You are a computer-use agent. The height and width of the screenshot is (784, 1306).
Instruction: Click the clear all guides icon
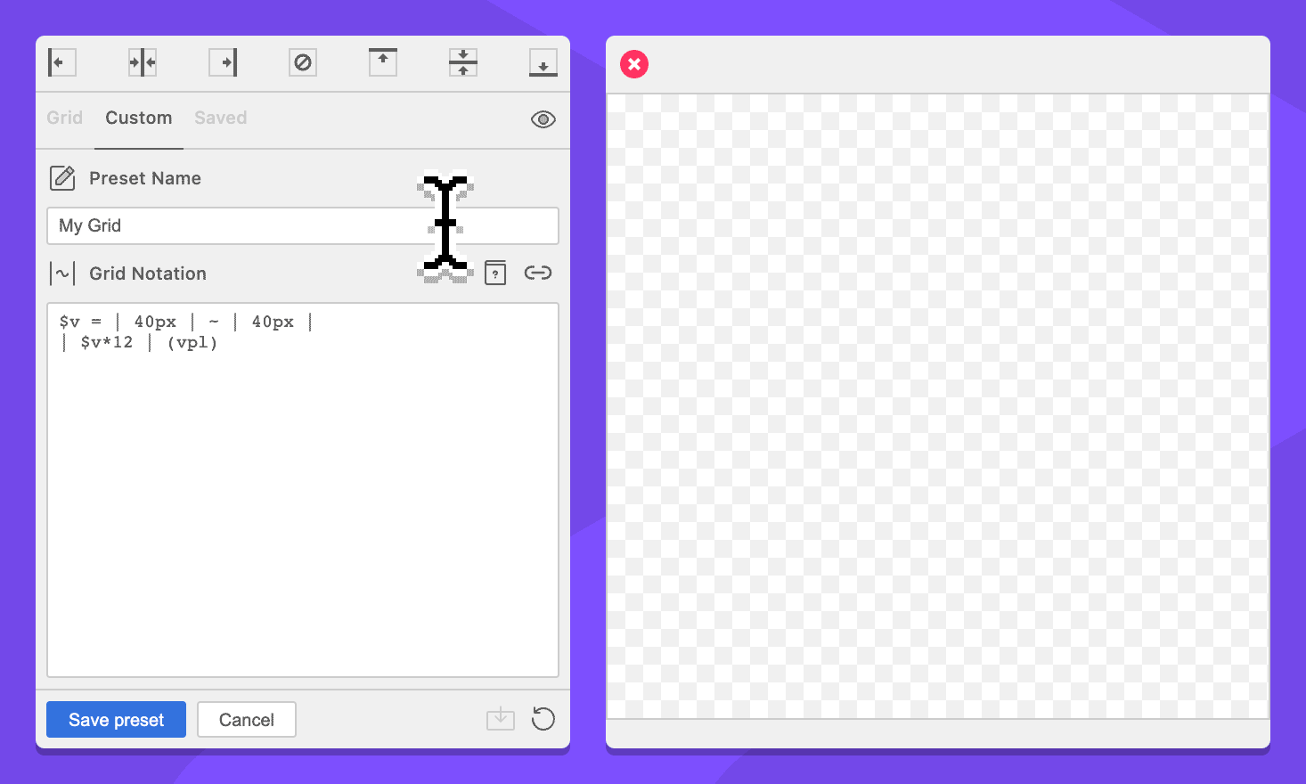click(x=303, y=62)
